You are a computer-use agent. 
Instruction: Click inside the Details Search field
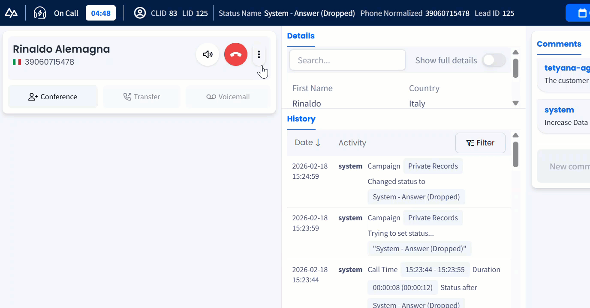[347, 60]
